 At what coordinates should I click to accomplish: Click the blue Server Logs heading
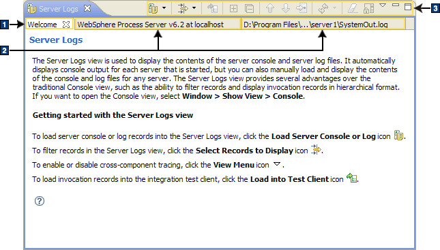coord(56,40)
